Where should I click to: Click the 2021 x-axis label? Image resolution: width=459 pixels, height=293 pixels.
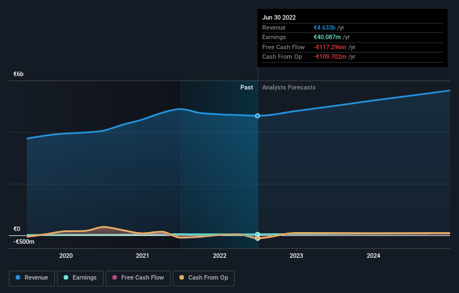(x=143, y=256)
